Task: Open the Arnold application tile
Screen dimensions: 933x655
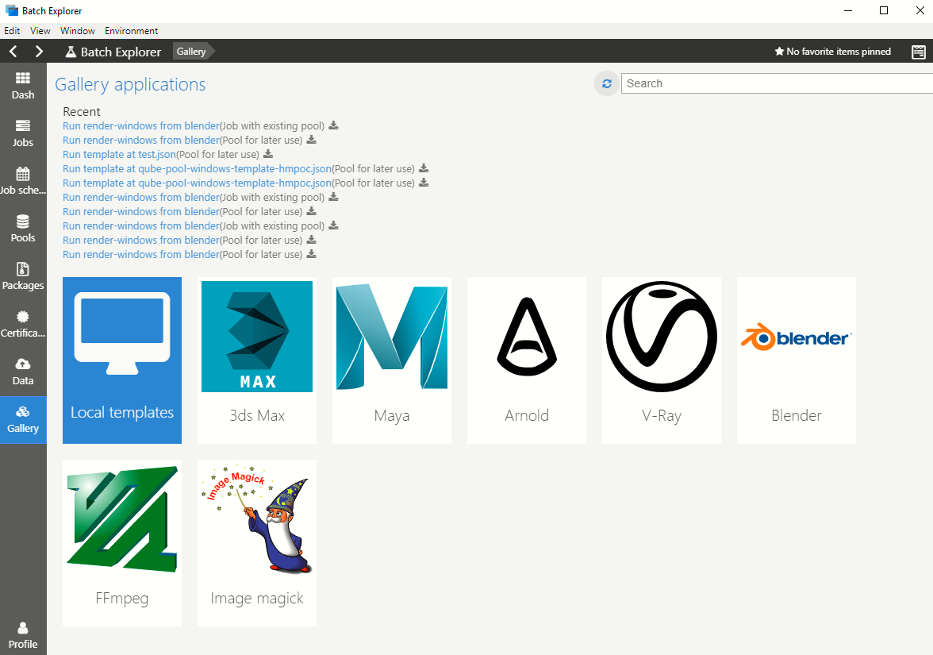Action: pyautogui.click(x=527, y=360)
